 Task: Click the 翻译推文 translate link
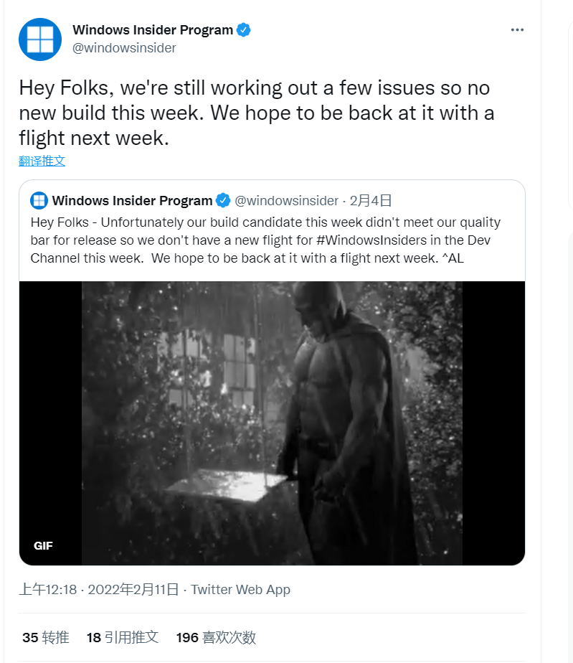[42, 161]
